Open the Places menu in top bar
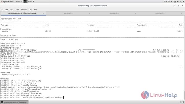The image size is (185, 104). (x=18, y=2)
